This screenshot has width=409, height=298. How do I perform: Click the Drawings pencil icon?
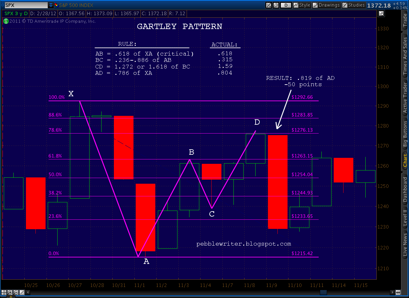tap(315, 5)
